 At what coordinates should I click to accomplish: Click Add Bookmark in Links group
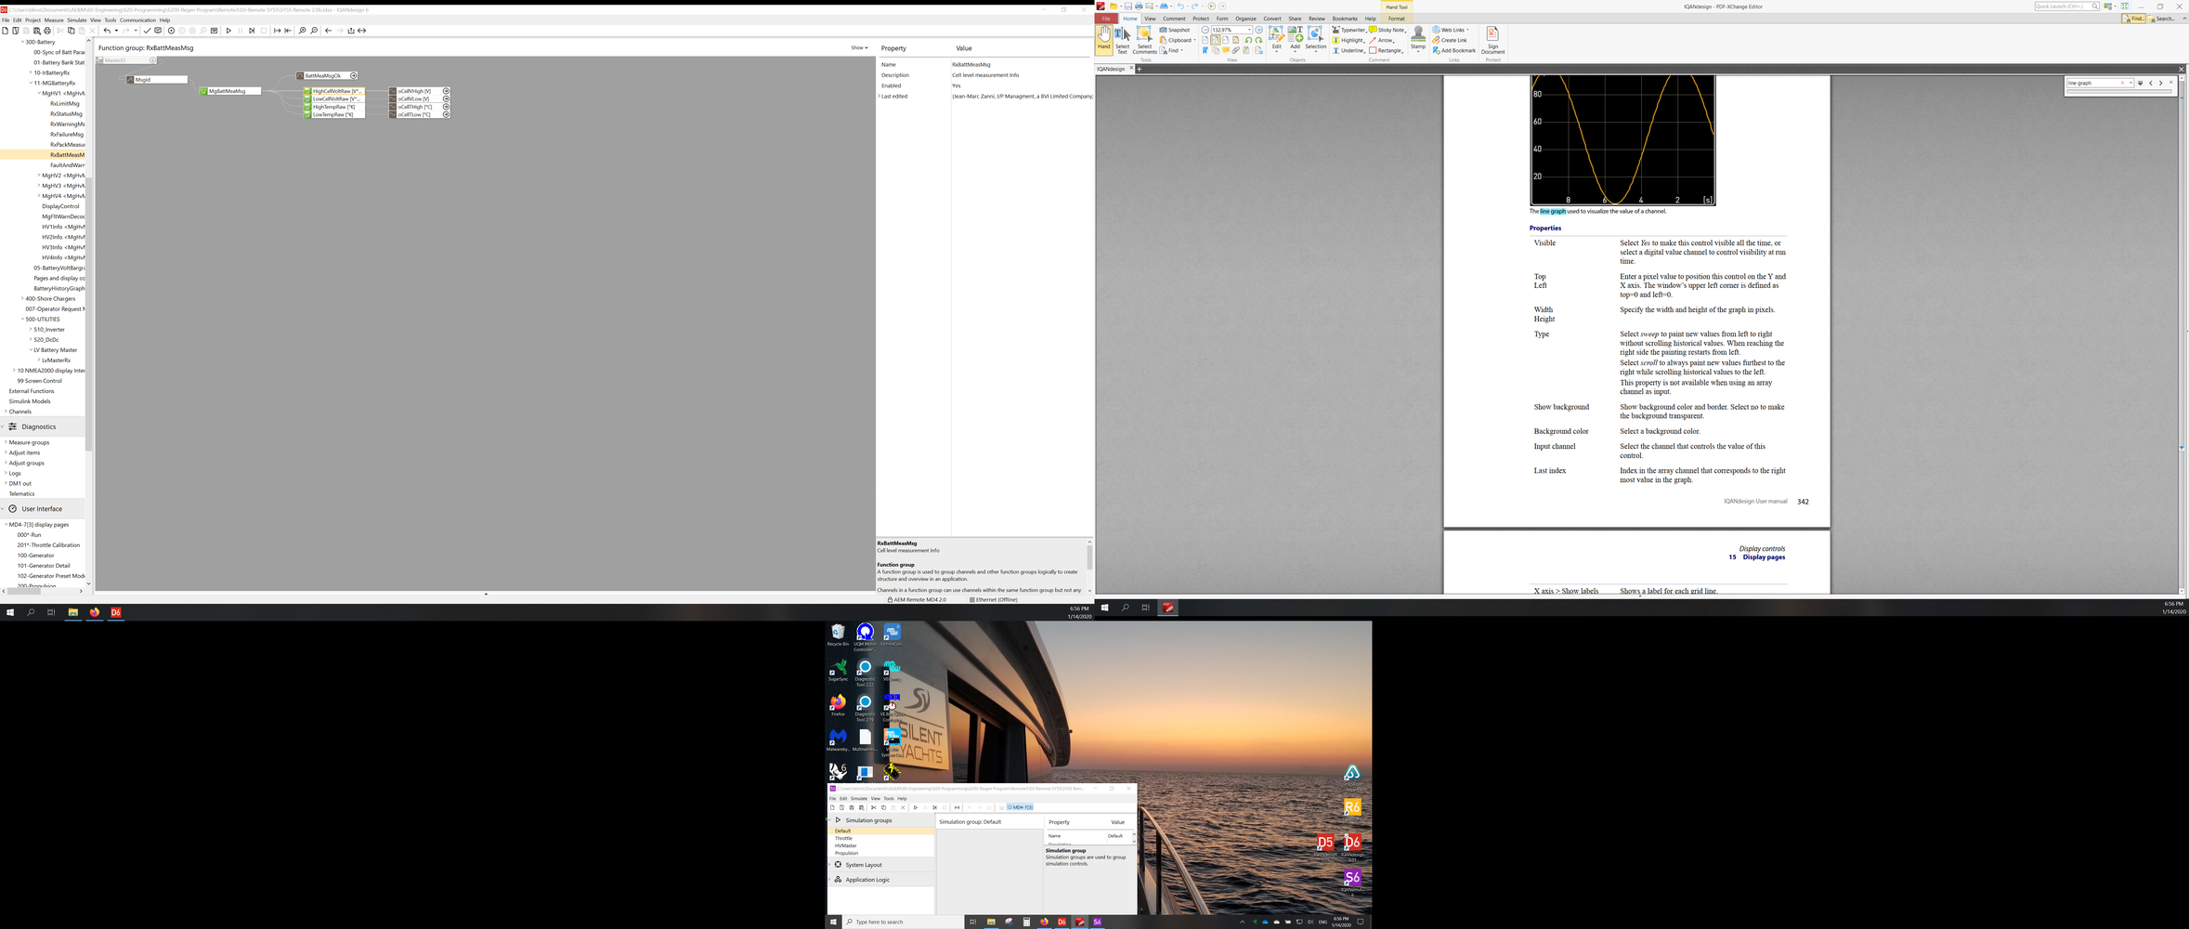coord(1453,50)
